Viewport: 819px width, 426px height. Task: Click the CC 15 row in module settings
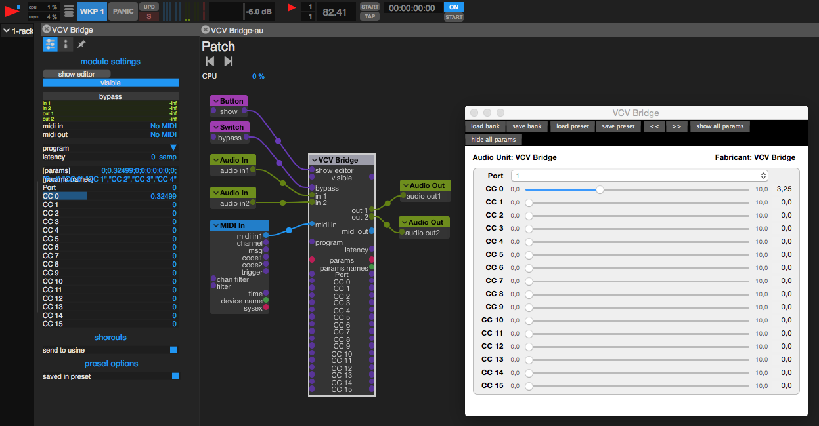[110, 324]
